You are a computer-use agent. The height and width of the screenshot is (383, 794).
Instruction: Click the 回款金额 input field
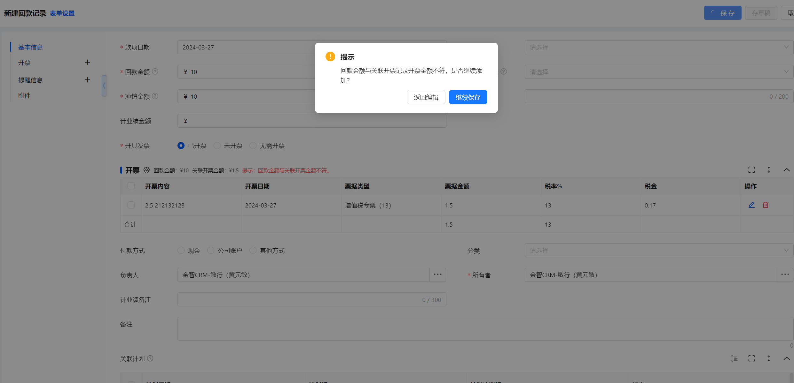pyautogui.click(x=312, y=72)
